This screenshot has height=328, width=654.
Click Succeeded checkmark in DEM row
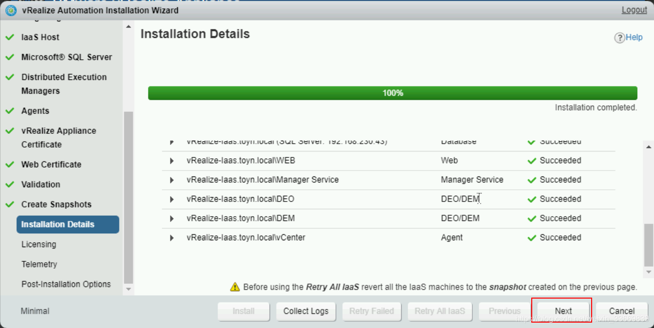pos(531,219)
